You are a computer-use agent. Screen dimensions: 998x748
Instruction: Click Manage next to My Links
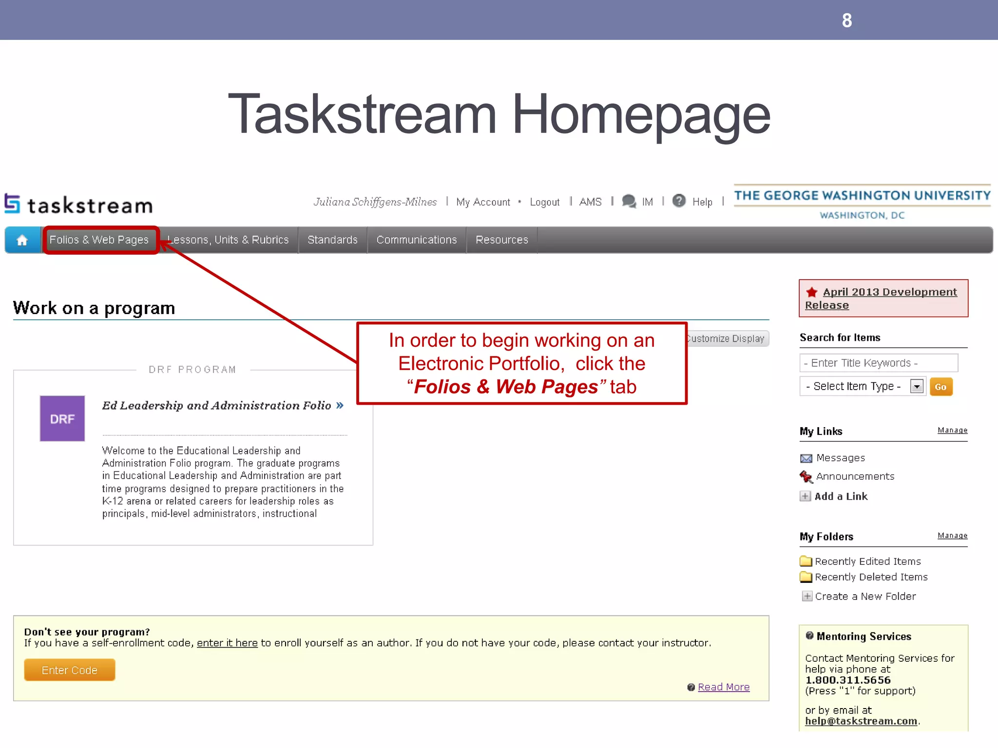pos(952,430)
